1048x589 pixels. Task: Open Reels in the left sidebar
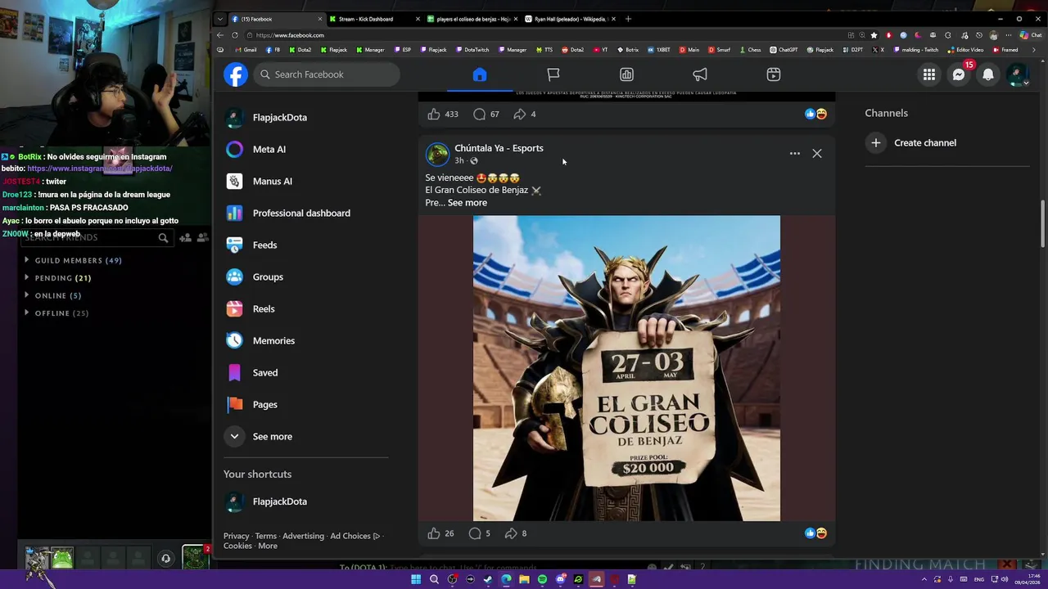coord(306,308)
